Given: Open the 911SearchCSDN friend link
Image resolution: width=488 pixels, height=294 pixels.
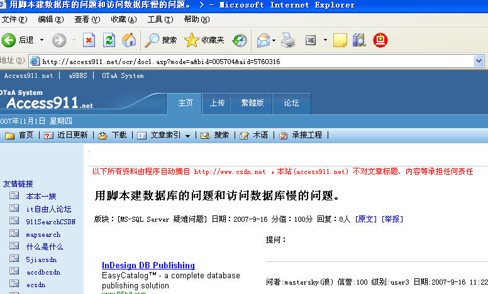Looking at the screenshot, I should [x=51, y=222].
